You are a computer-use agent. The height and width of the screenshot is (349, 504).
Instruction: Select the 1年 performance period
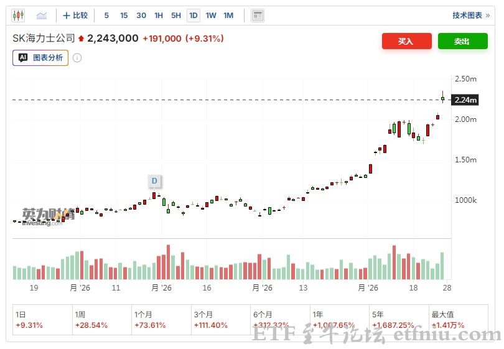[340, 320]
